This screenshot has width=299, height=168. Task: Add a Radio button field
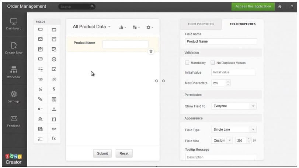point(54,59)
